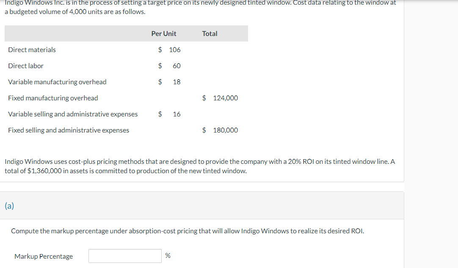This screenshot has width=458, height=268.
Task: Select the Variable manufacturing overhead label
Action: click(57, 82)
